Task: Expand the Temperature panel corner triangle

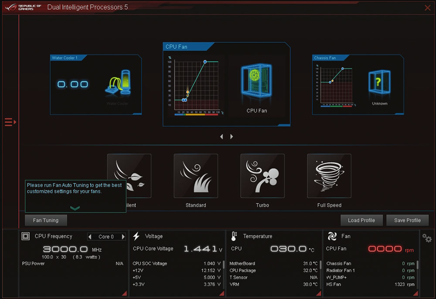Action: point(318,293)
